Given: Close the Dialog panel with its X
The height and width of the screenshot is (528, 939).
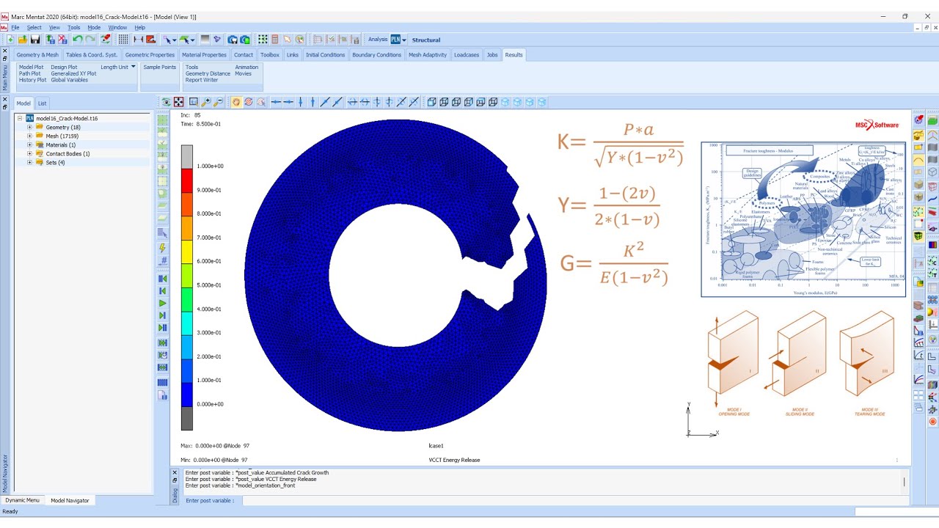Looking at the screenshot, I should click(x=175, y=473).
